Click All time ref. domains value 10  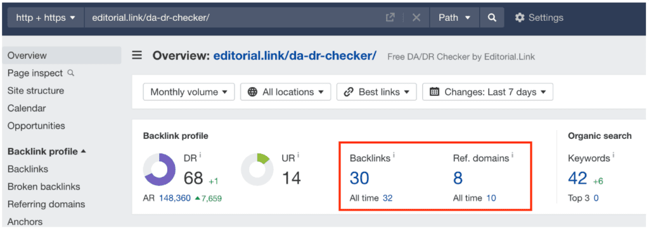(x=491, y=198)
